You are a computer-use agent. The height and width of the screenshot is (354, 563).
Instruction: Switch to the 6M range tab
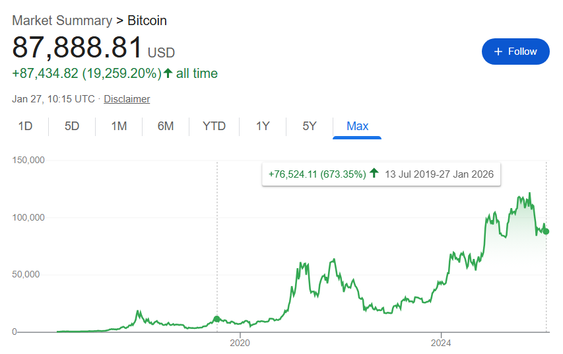pyautogui.click(x=166, y=126)
